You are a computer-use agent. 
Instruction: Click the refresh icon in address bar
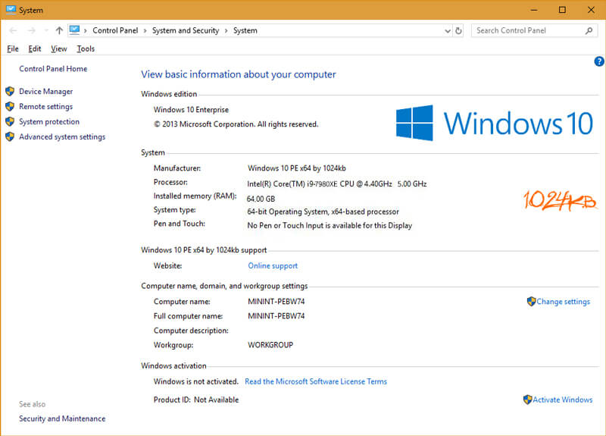pyautogui.click(x=458, y=31)
